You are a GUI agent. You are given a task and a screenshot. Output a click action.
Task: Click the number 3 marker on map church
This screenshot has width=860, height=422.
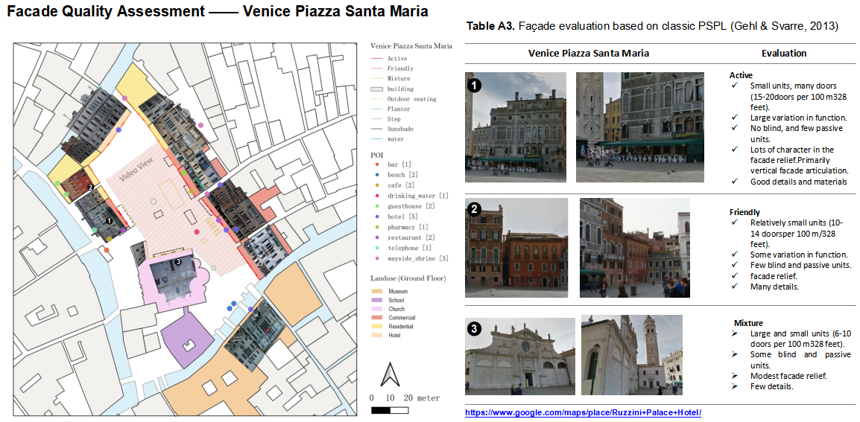point(177,262)
